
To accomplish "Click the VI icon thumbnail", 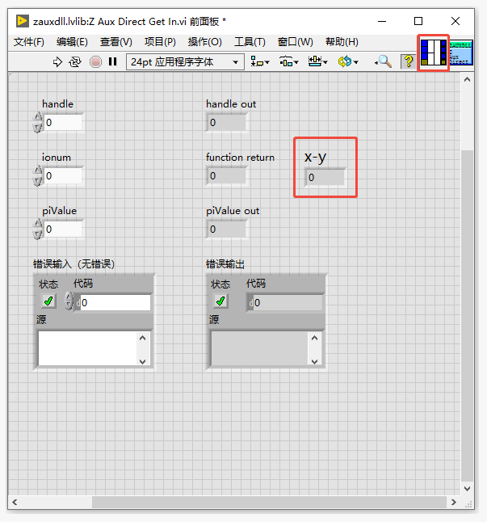I will tap(460, 53).
